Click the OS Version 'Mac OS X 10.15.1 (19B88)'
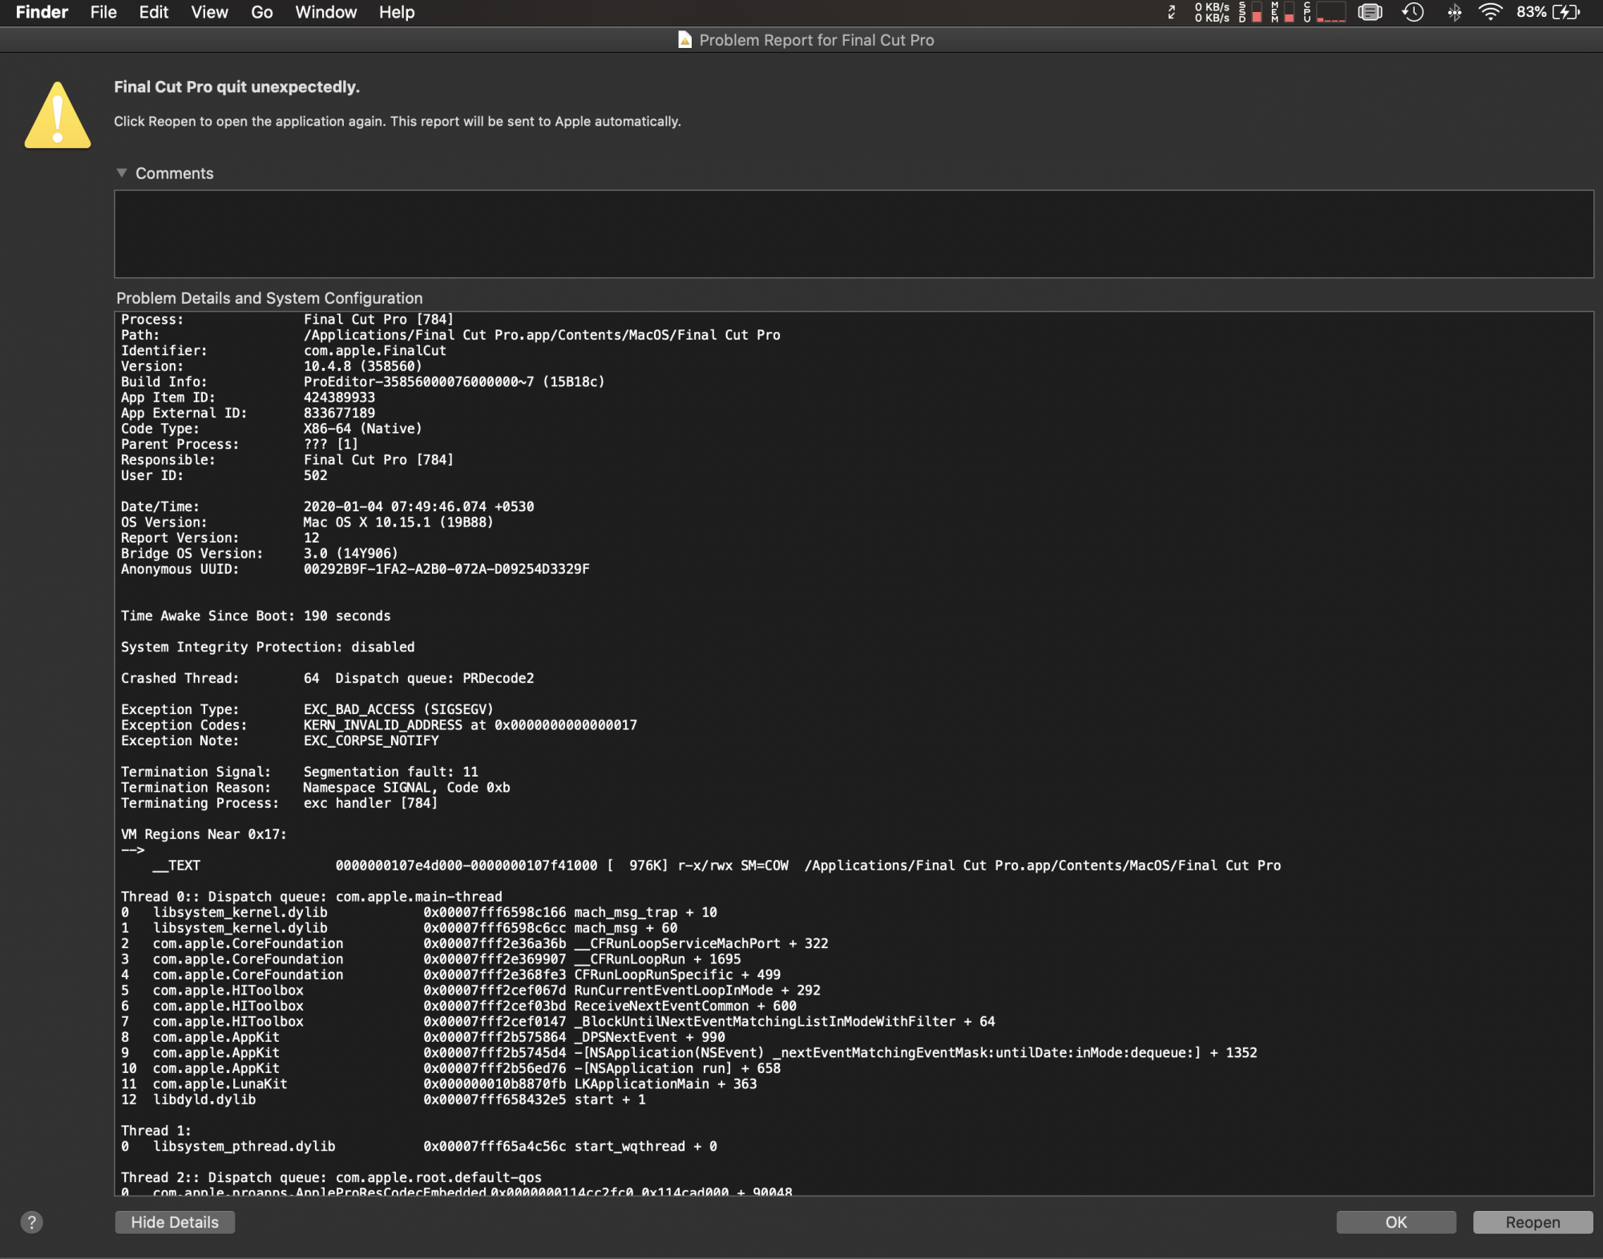The image size is (1603, 1259). [x=398, y=523]
